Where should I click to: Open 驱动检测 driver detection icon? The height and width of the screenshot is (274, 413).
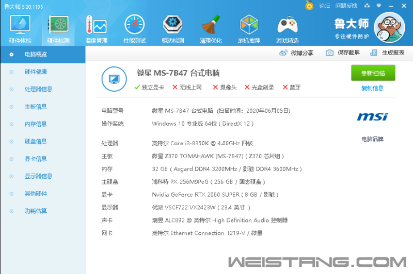173,28
